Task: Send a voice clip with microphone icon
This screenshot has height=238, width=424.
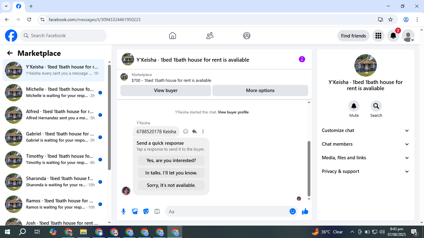Action: (124, 211)
